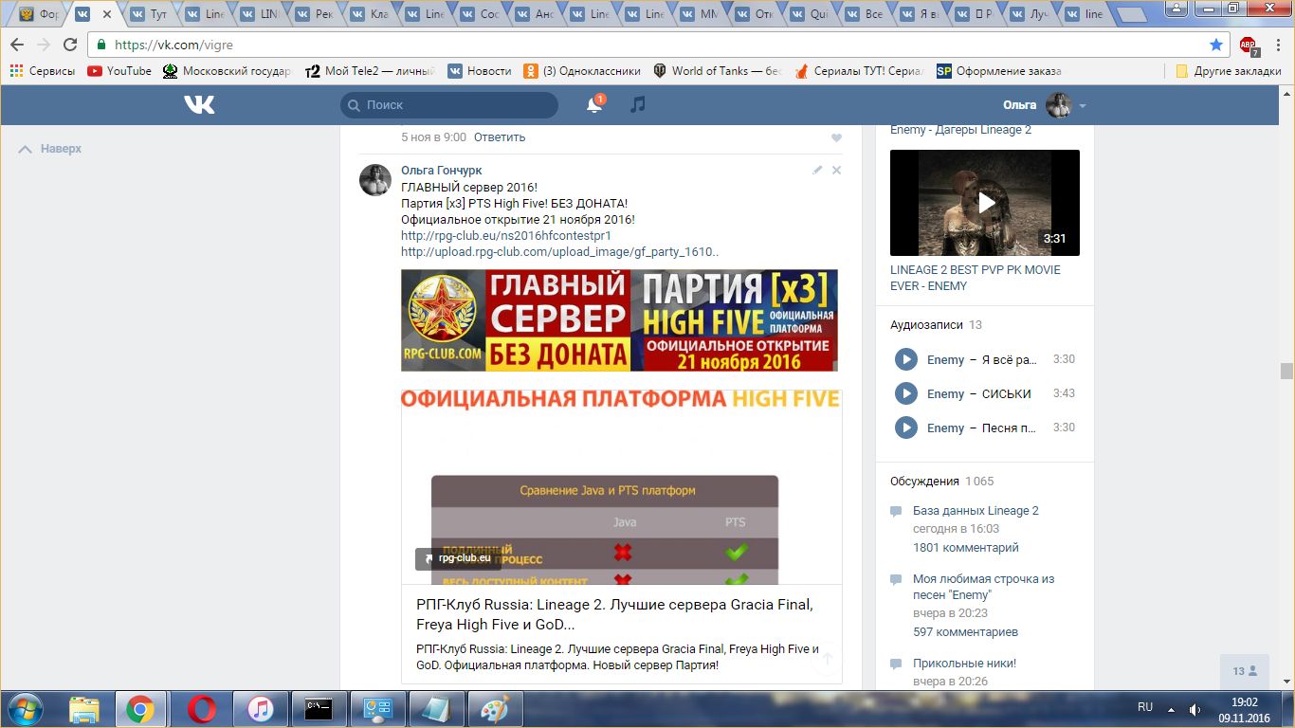1295x728 pixels.
Task: Open the ГЛАВНЫЙ СЕРВЕР БЕЗ ДОНАТА banner image
Action: (619, 320)
